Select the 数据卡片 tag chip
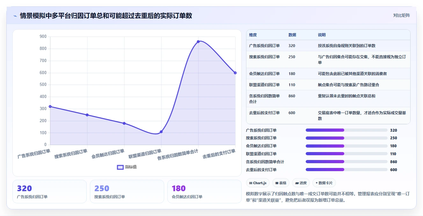This screenshot has height=216, width=423. [x=324, y=183]
